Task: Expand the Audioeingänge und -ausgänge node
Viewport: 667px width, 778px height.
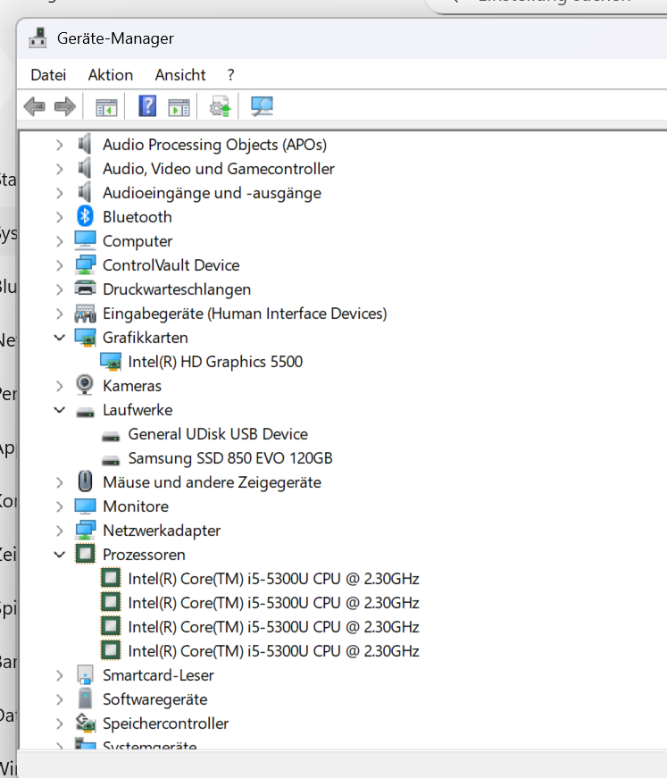Action: [x=60, y=193]
